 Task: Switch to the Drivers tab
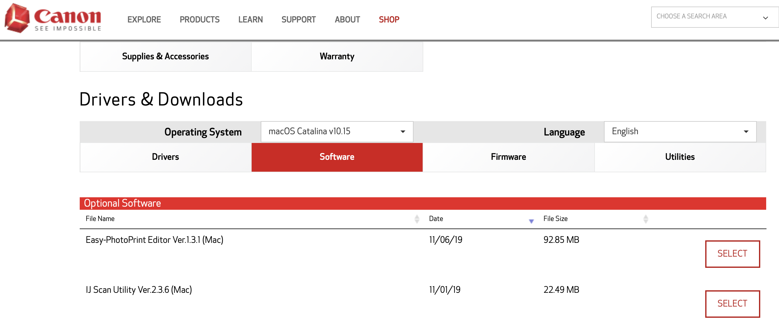pyautogui.click(x=165, y=157)
